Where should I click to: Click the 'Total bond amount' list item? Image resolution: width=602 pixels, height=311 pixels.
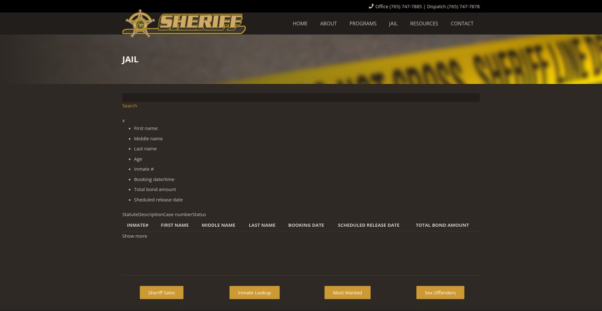tap(155, 190)
